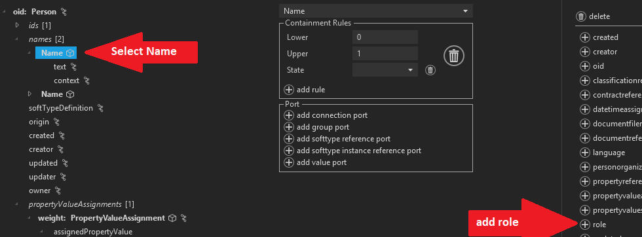Click the link icon beside origin
The image size is (642, 237).
56,122
